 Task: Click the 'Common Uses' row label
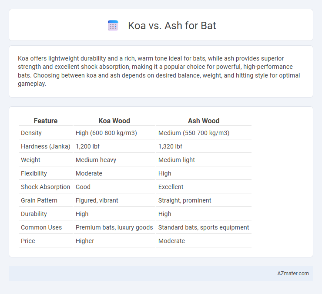pyautogui.click(x=41, y=227)
